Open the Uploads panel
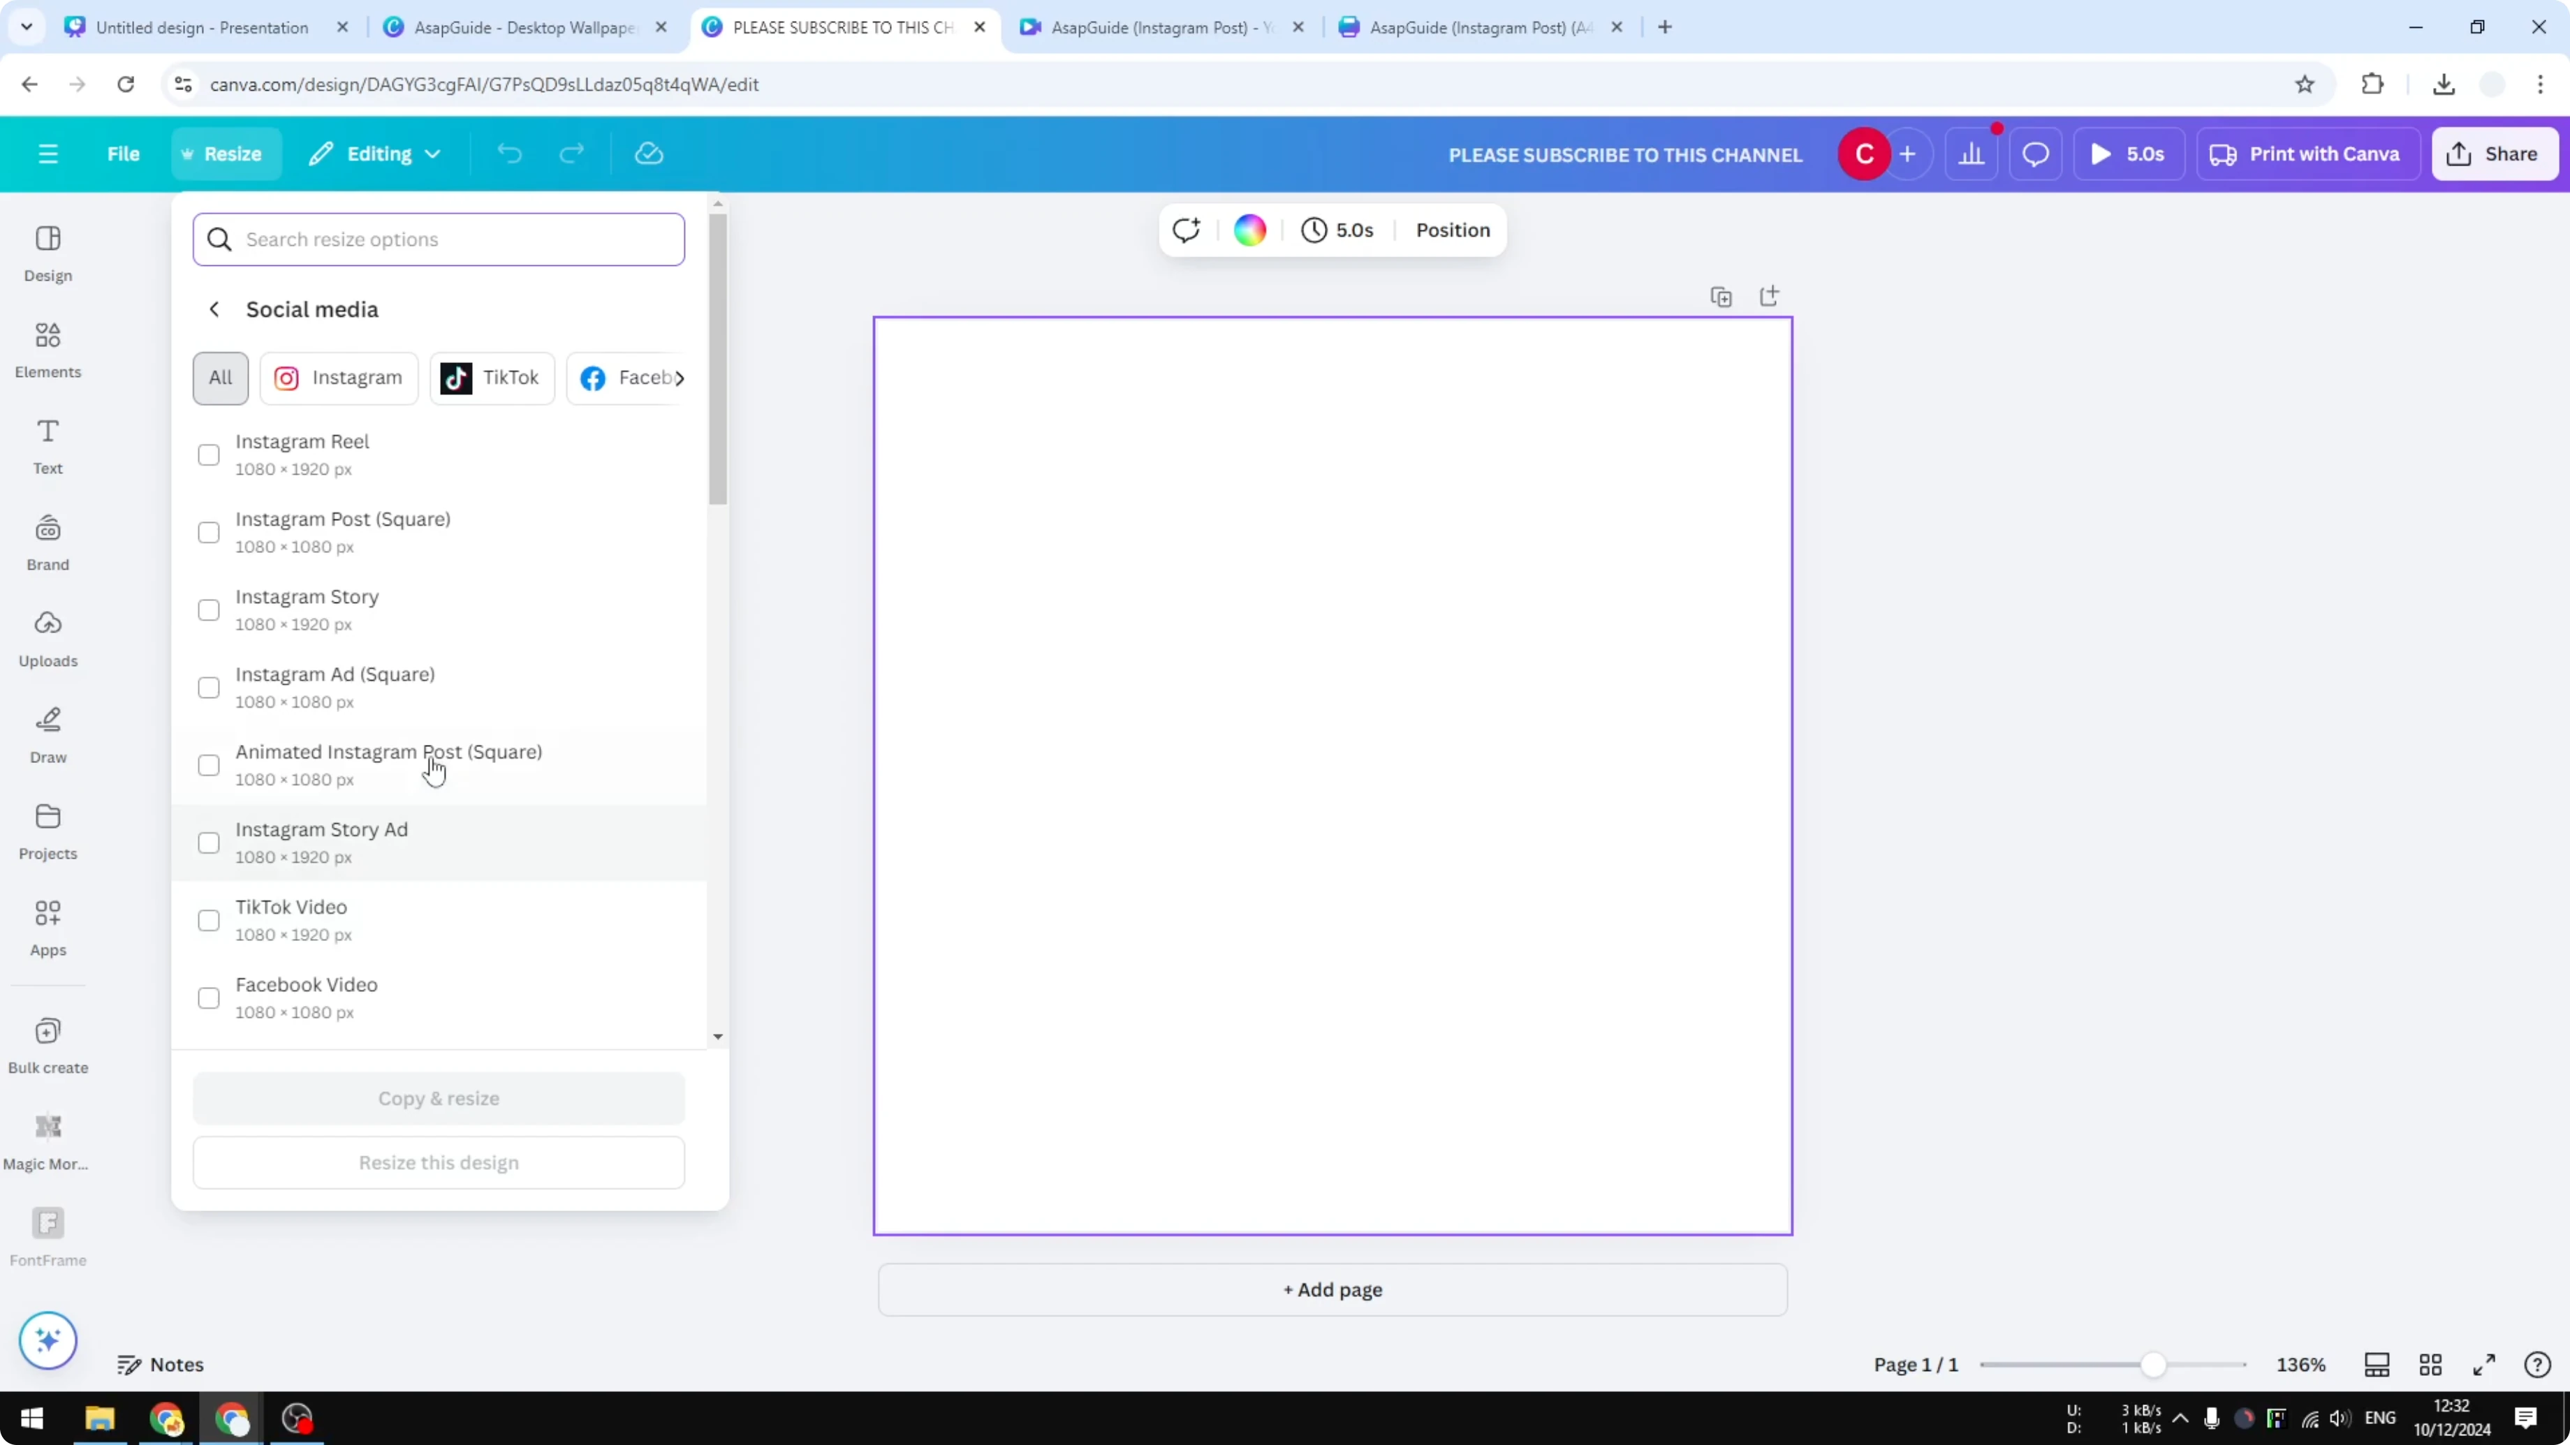Screen dimensions: 2570x1445 (x=47, y=638)
